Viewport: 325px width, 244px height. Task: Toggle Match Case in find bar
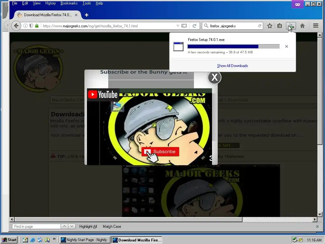pos(112,227)
